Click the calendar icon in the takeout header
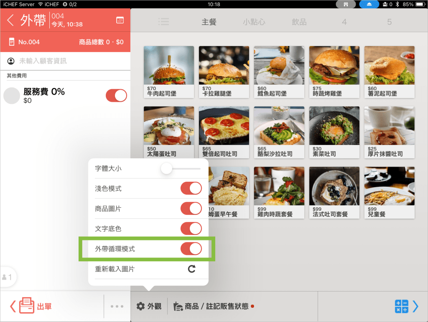 pos(120,20)
